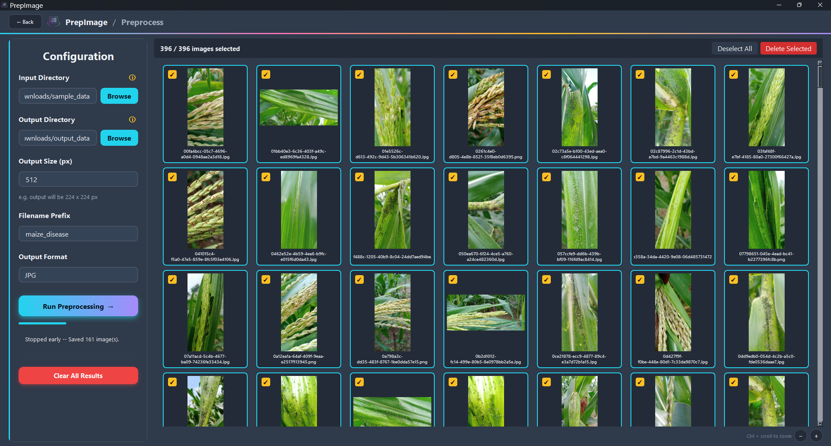The height and width of the screenshot is (446, 831).
Task: Select thumbnail 07798651-045e-4ead png image
Action: [x=766, y=210]
